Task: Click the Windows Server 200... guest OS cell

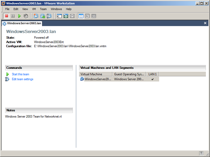Action: [x=129, y=79]
